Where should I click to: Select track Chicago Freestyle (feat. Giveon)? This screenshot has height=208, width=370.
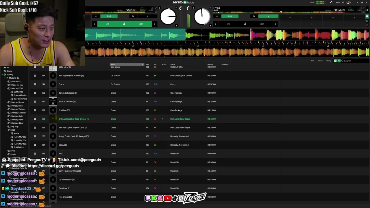coord(74,119)
